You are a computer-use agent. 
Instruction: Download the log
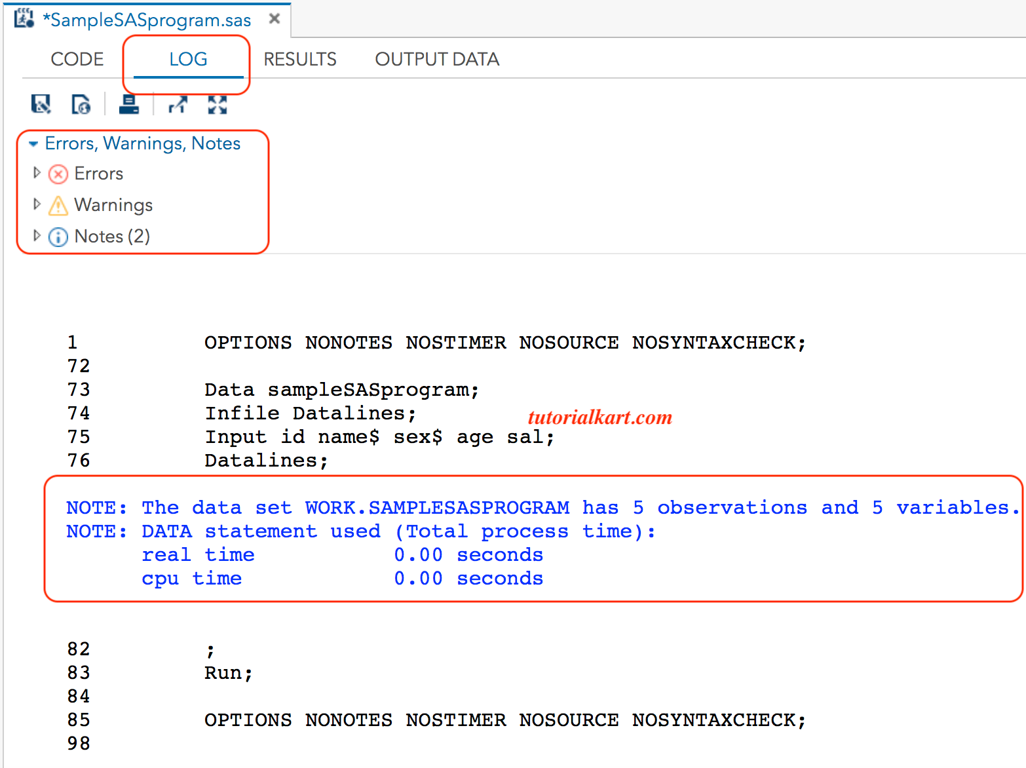point(81,104)
